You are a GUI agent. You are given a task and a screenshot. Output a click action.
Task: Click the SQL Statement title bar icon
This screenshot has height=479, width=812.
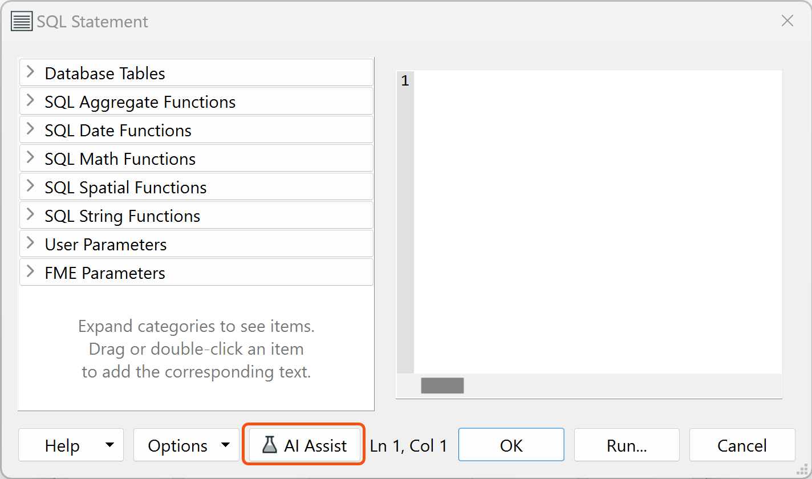[21, 21]
